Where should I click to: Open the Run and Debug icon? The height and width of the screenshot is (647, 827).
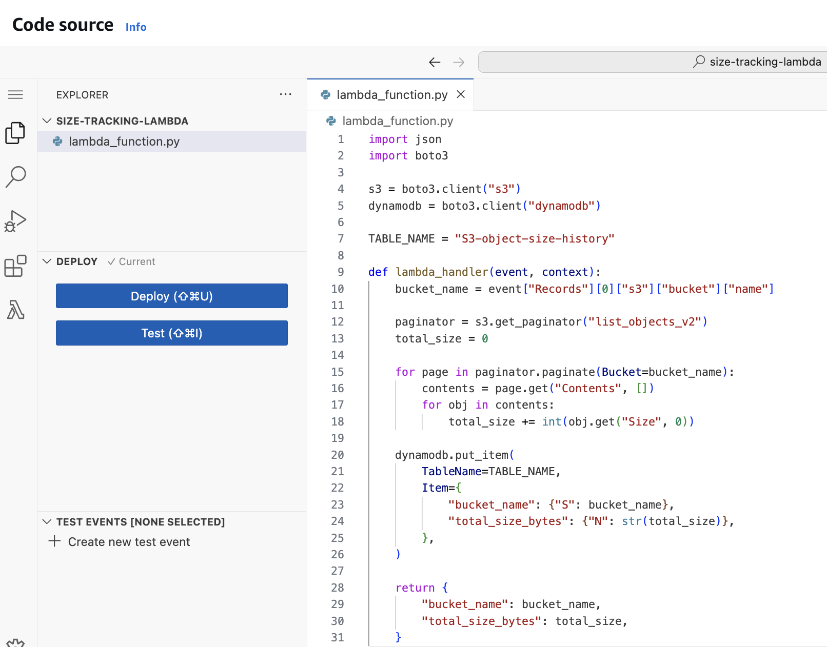tap(15, 221)
